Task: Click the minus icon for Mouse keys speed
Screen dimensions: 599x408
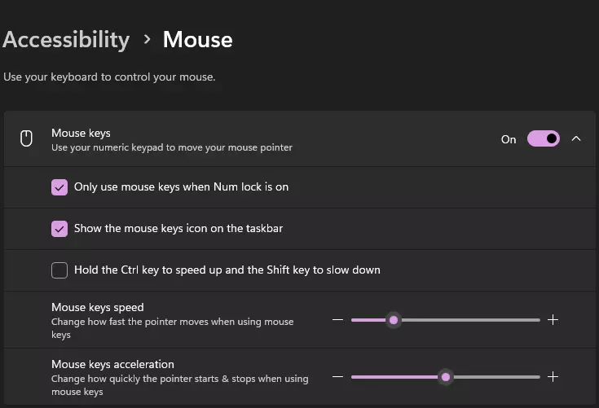Action: click(338, 320)
